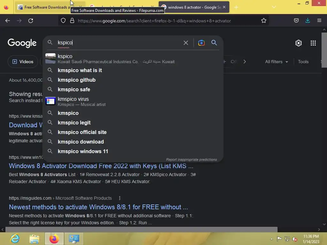Open Control Panel taskbar icon
Viewport: 327px width, 245px height.
(74, 239)
